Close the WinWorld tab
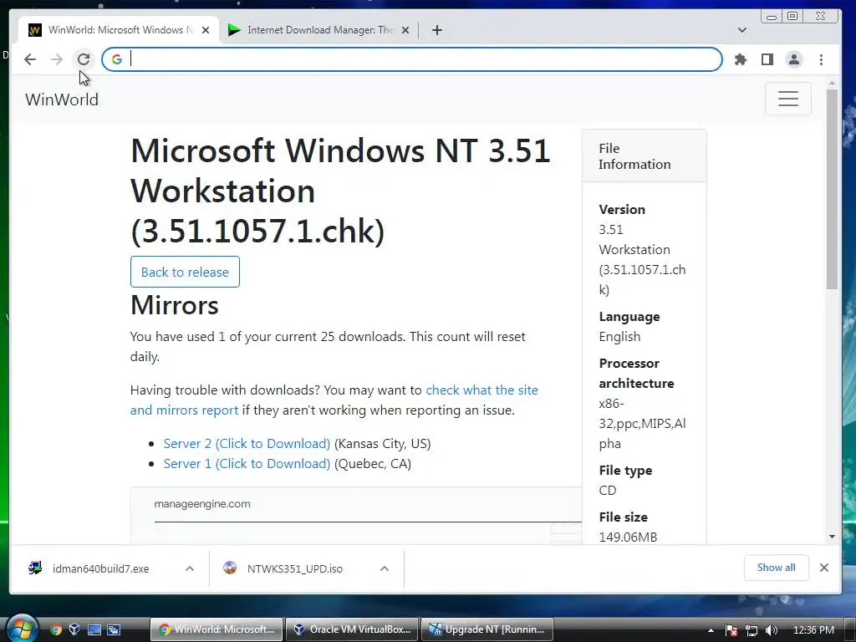 click(206, 30)
